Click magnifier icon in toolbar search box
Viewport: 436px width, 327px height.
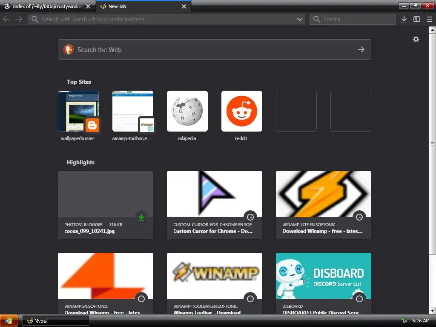click(316, 19)
